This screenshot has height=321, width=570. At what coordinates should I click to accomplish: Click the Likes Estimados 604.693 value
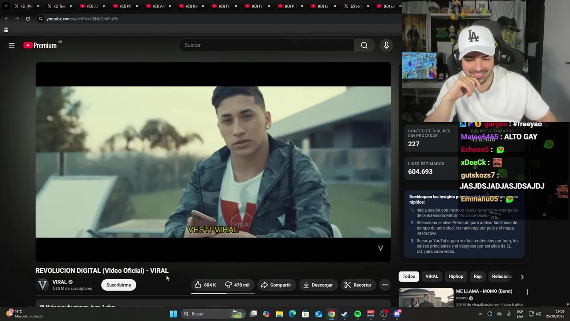pyautogui.click(x=420, y=172)
